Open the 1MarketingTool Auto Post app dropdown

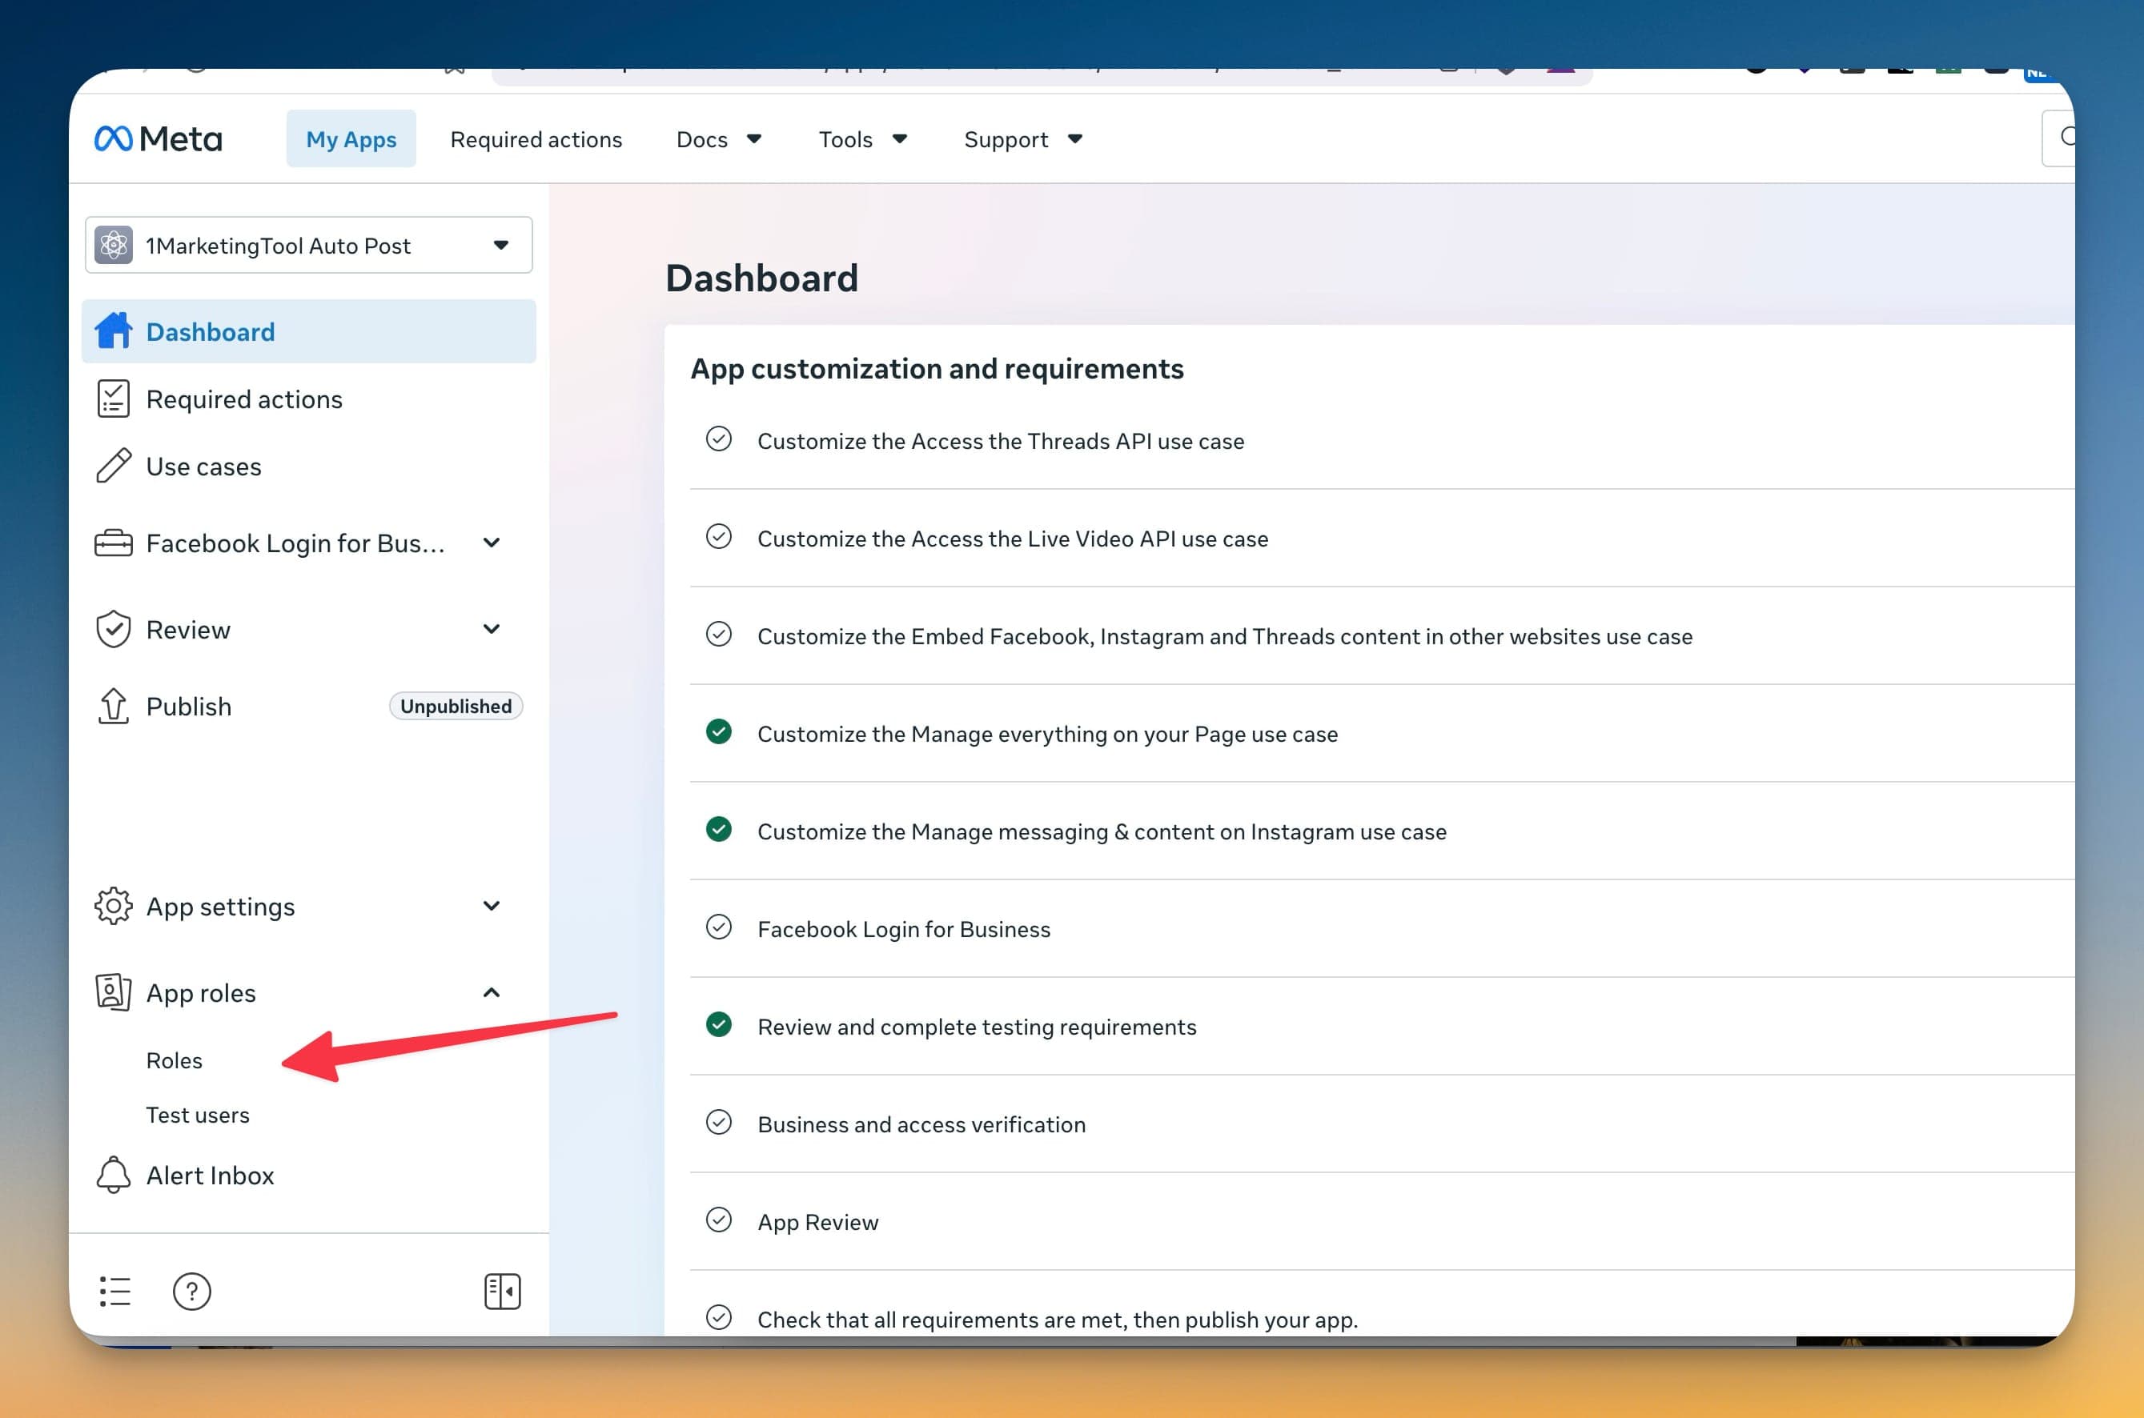tap(308, 245)
